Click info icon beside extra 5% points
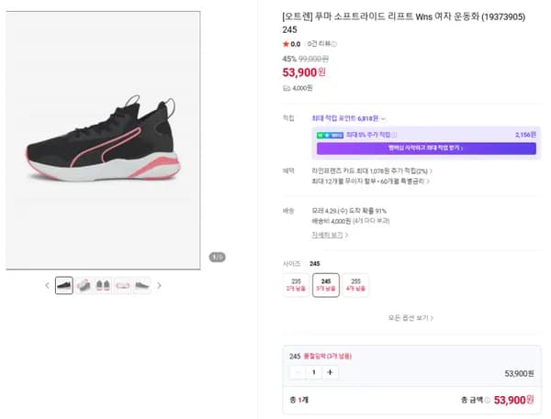This screenshot has height=419, width=551. [x=394, y=135]
